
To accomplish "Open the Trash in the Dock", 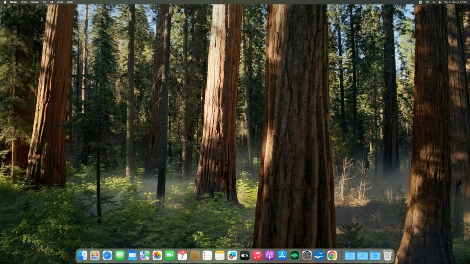I will 388,255.
